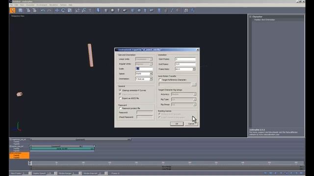Image resolution: width=314 pixels, height=176 pixels.
Task: Click the orange select tool icon in toolbar
Action: click(x=13, y=10)
